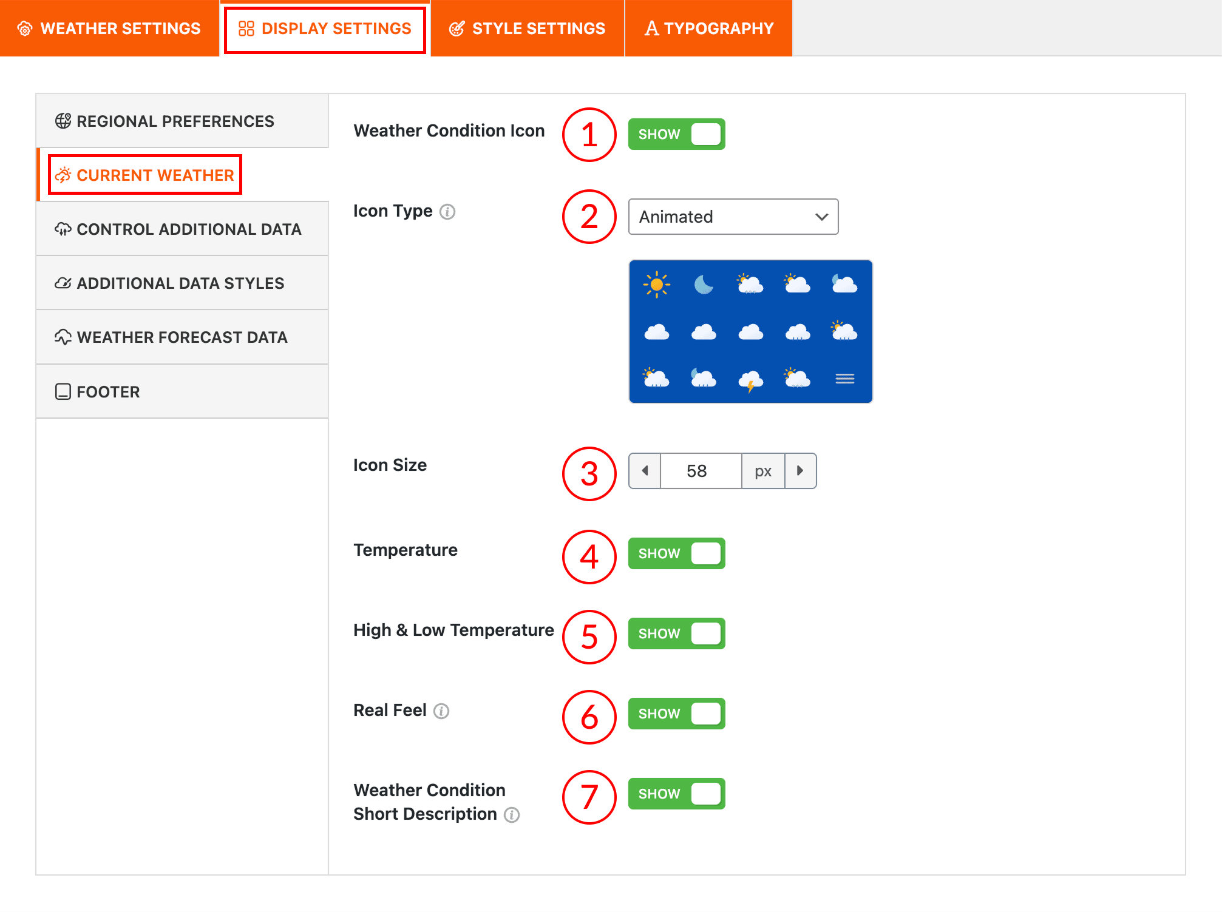This screenshot has width=1222, height=912.
Task: Click the Weather Settings gear icon
Action: 25,29
